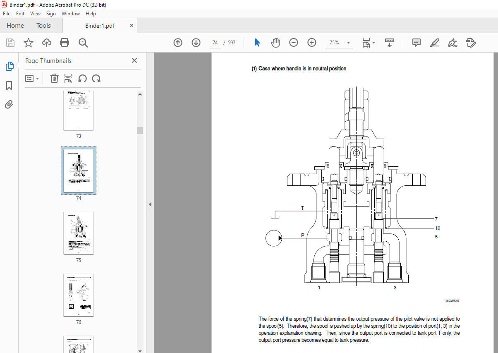Click the page total '597' text
Screen dimensions: 498x353
click(x=232, y=43)
